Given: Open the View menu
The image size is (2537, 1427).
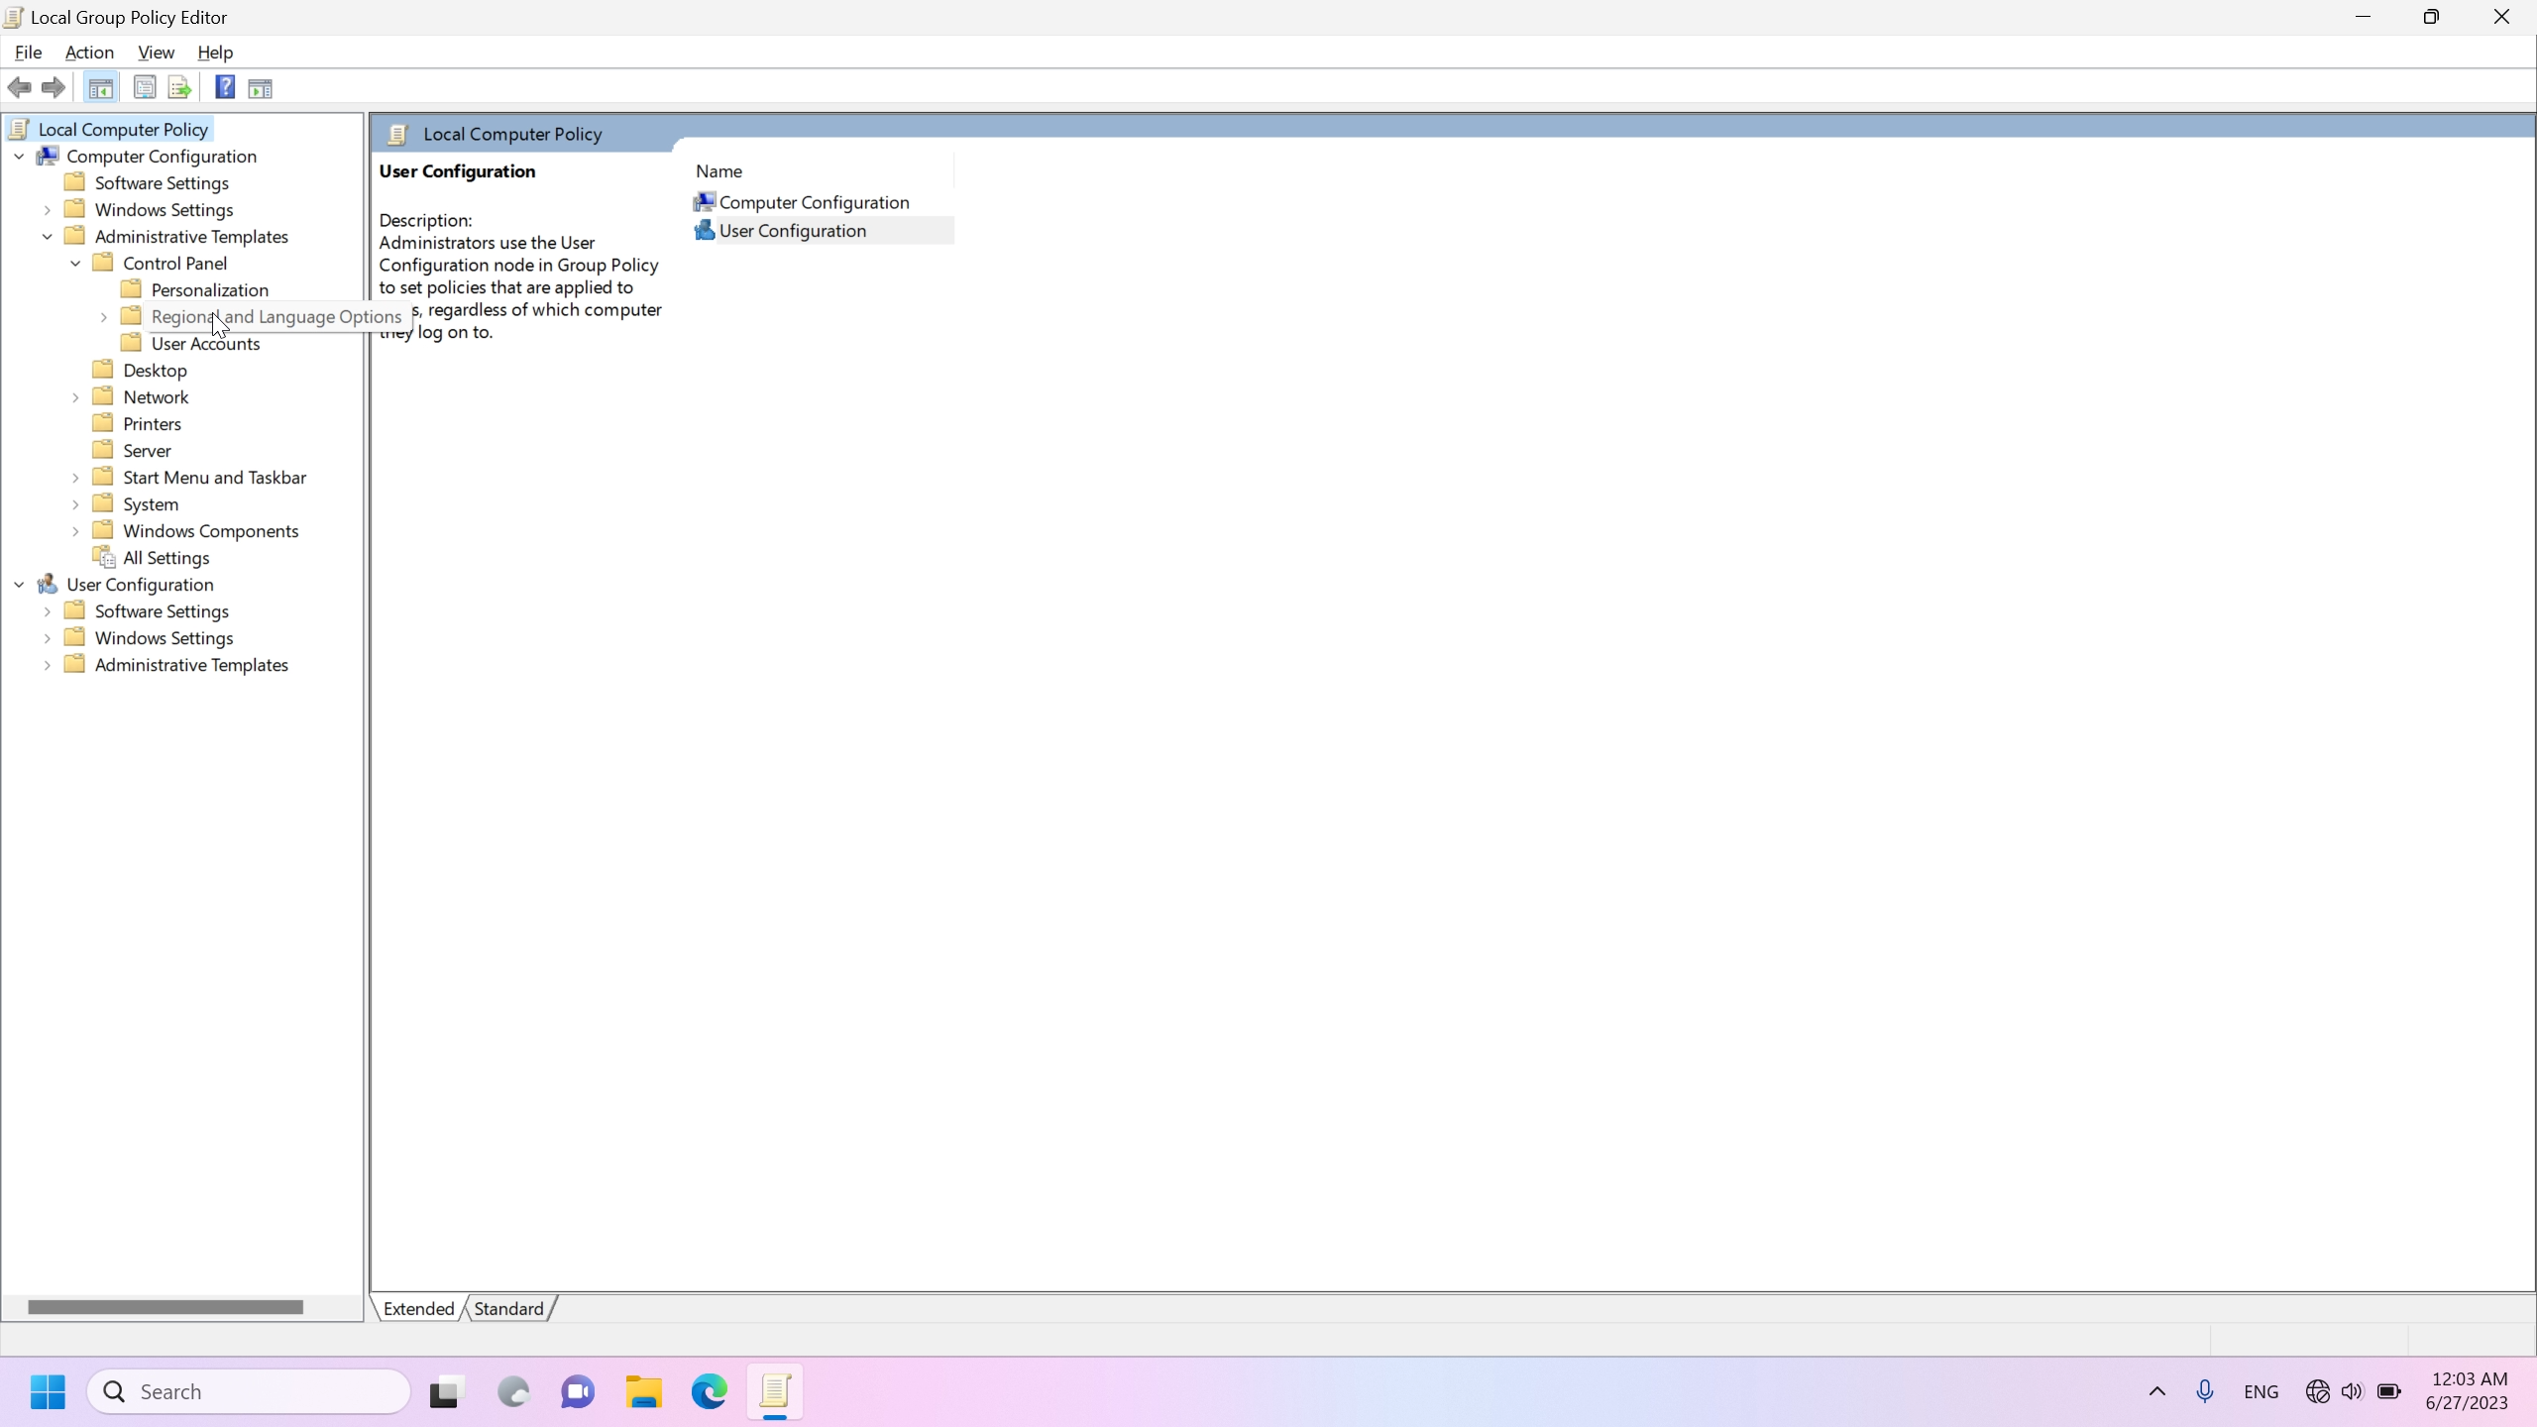Looking at the screenshot, I should point(156,53).
